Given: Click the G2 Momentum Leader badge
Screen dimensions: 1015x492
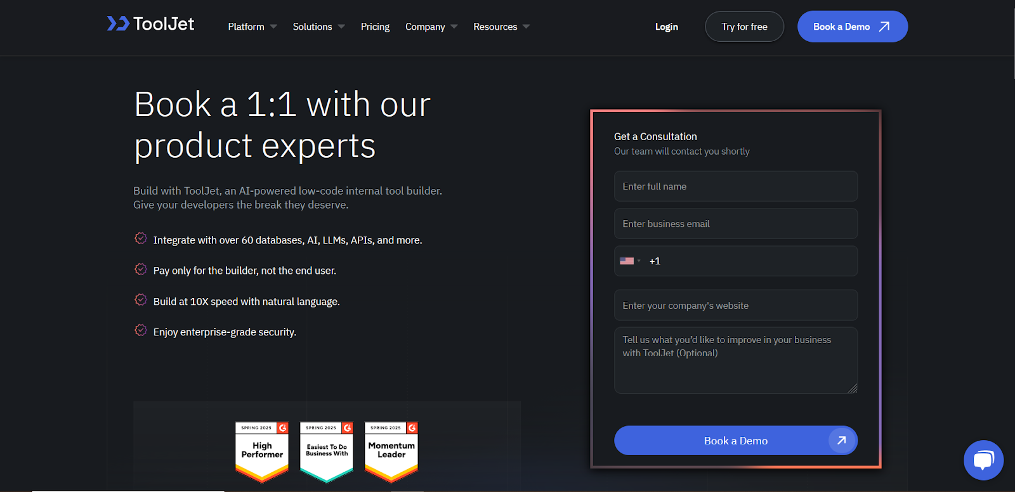Looking at the screenshot, I should [391, 452].
